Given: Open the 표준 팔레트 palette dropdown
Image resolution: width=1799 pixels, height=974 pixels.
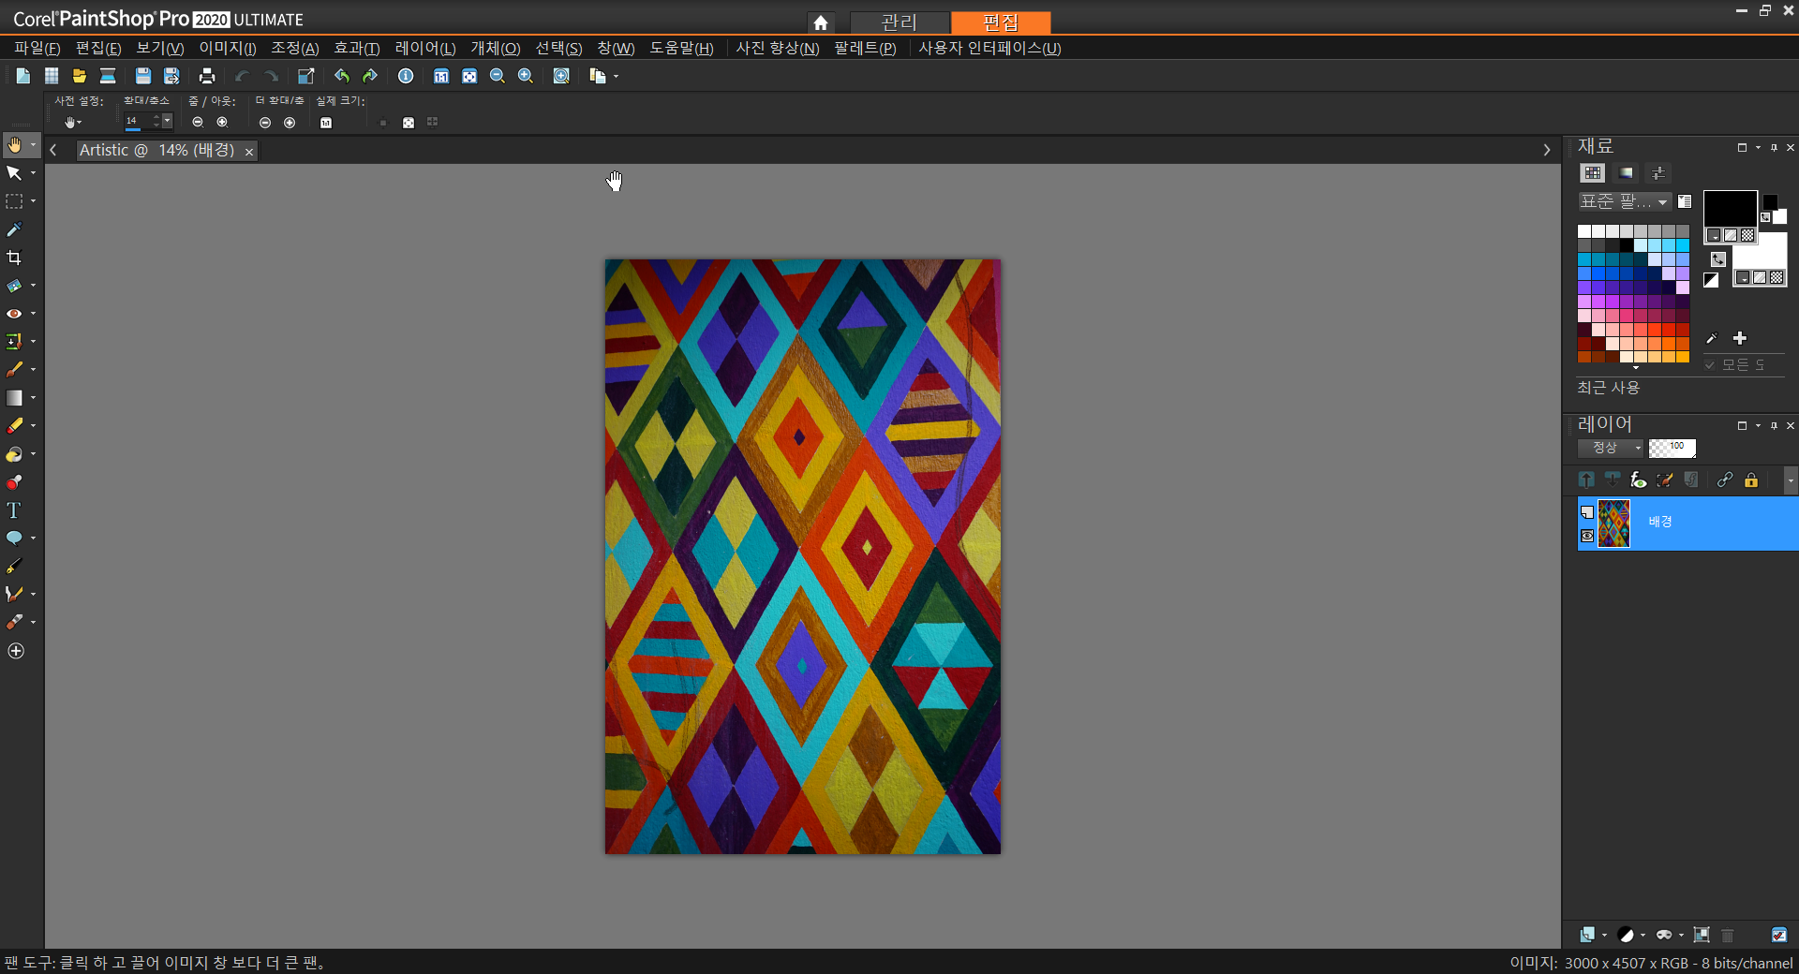Looking at the screenshot, I should (1624, 201).
